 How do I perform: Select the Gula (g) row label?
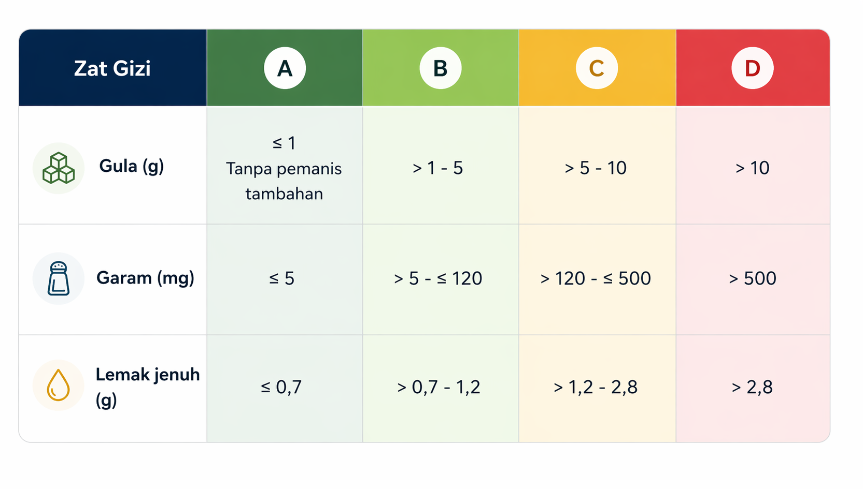[132, 166]
